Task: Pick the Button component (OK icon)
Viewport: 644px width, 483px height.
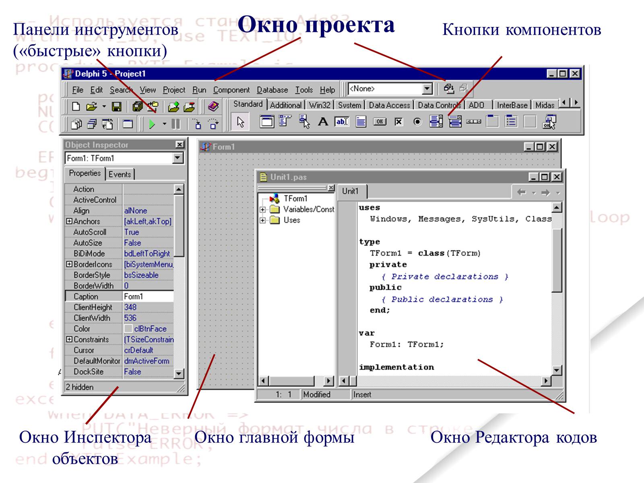Action: click(379, 122)
